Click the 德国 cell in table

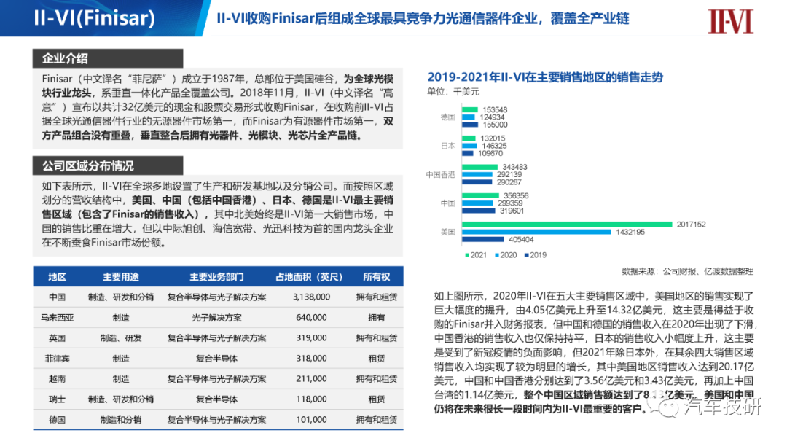click(x=58, y=420)
